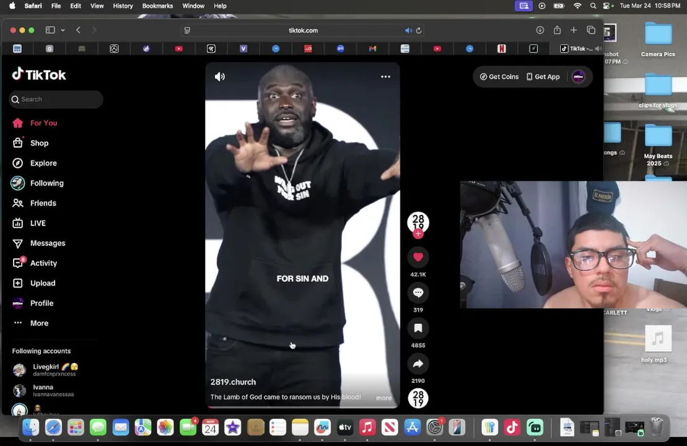The height and width of the screenshot is (446, 687).
Task: Open Livegkirl following account
Action: [x=46, y=370]
